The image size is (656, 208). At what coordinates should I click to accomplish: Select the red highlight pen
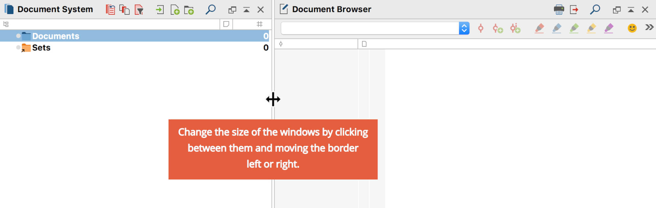[539, 28]
